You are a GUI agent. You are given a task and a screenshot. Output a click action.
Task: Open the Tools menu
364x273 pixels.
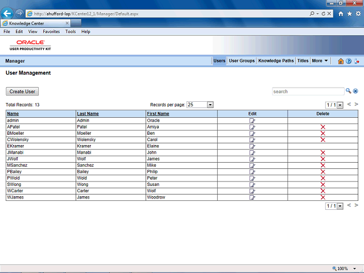pos(71,32)
